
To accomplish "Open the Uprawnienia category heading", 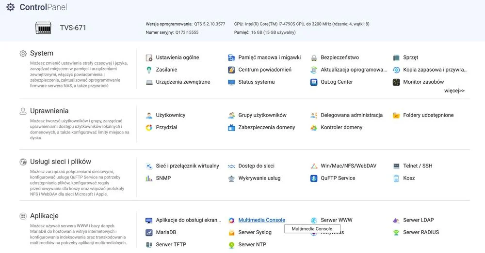I will pyautogui.click(x=49, y=111).
